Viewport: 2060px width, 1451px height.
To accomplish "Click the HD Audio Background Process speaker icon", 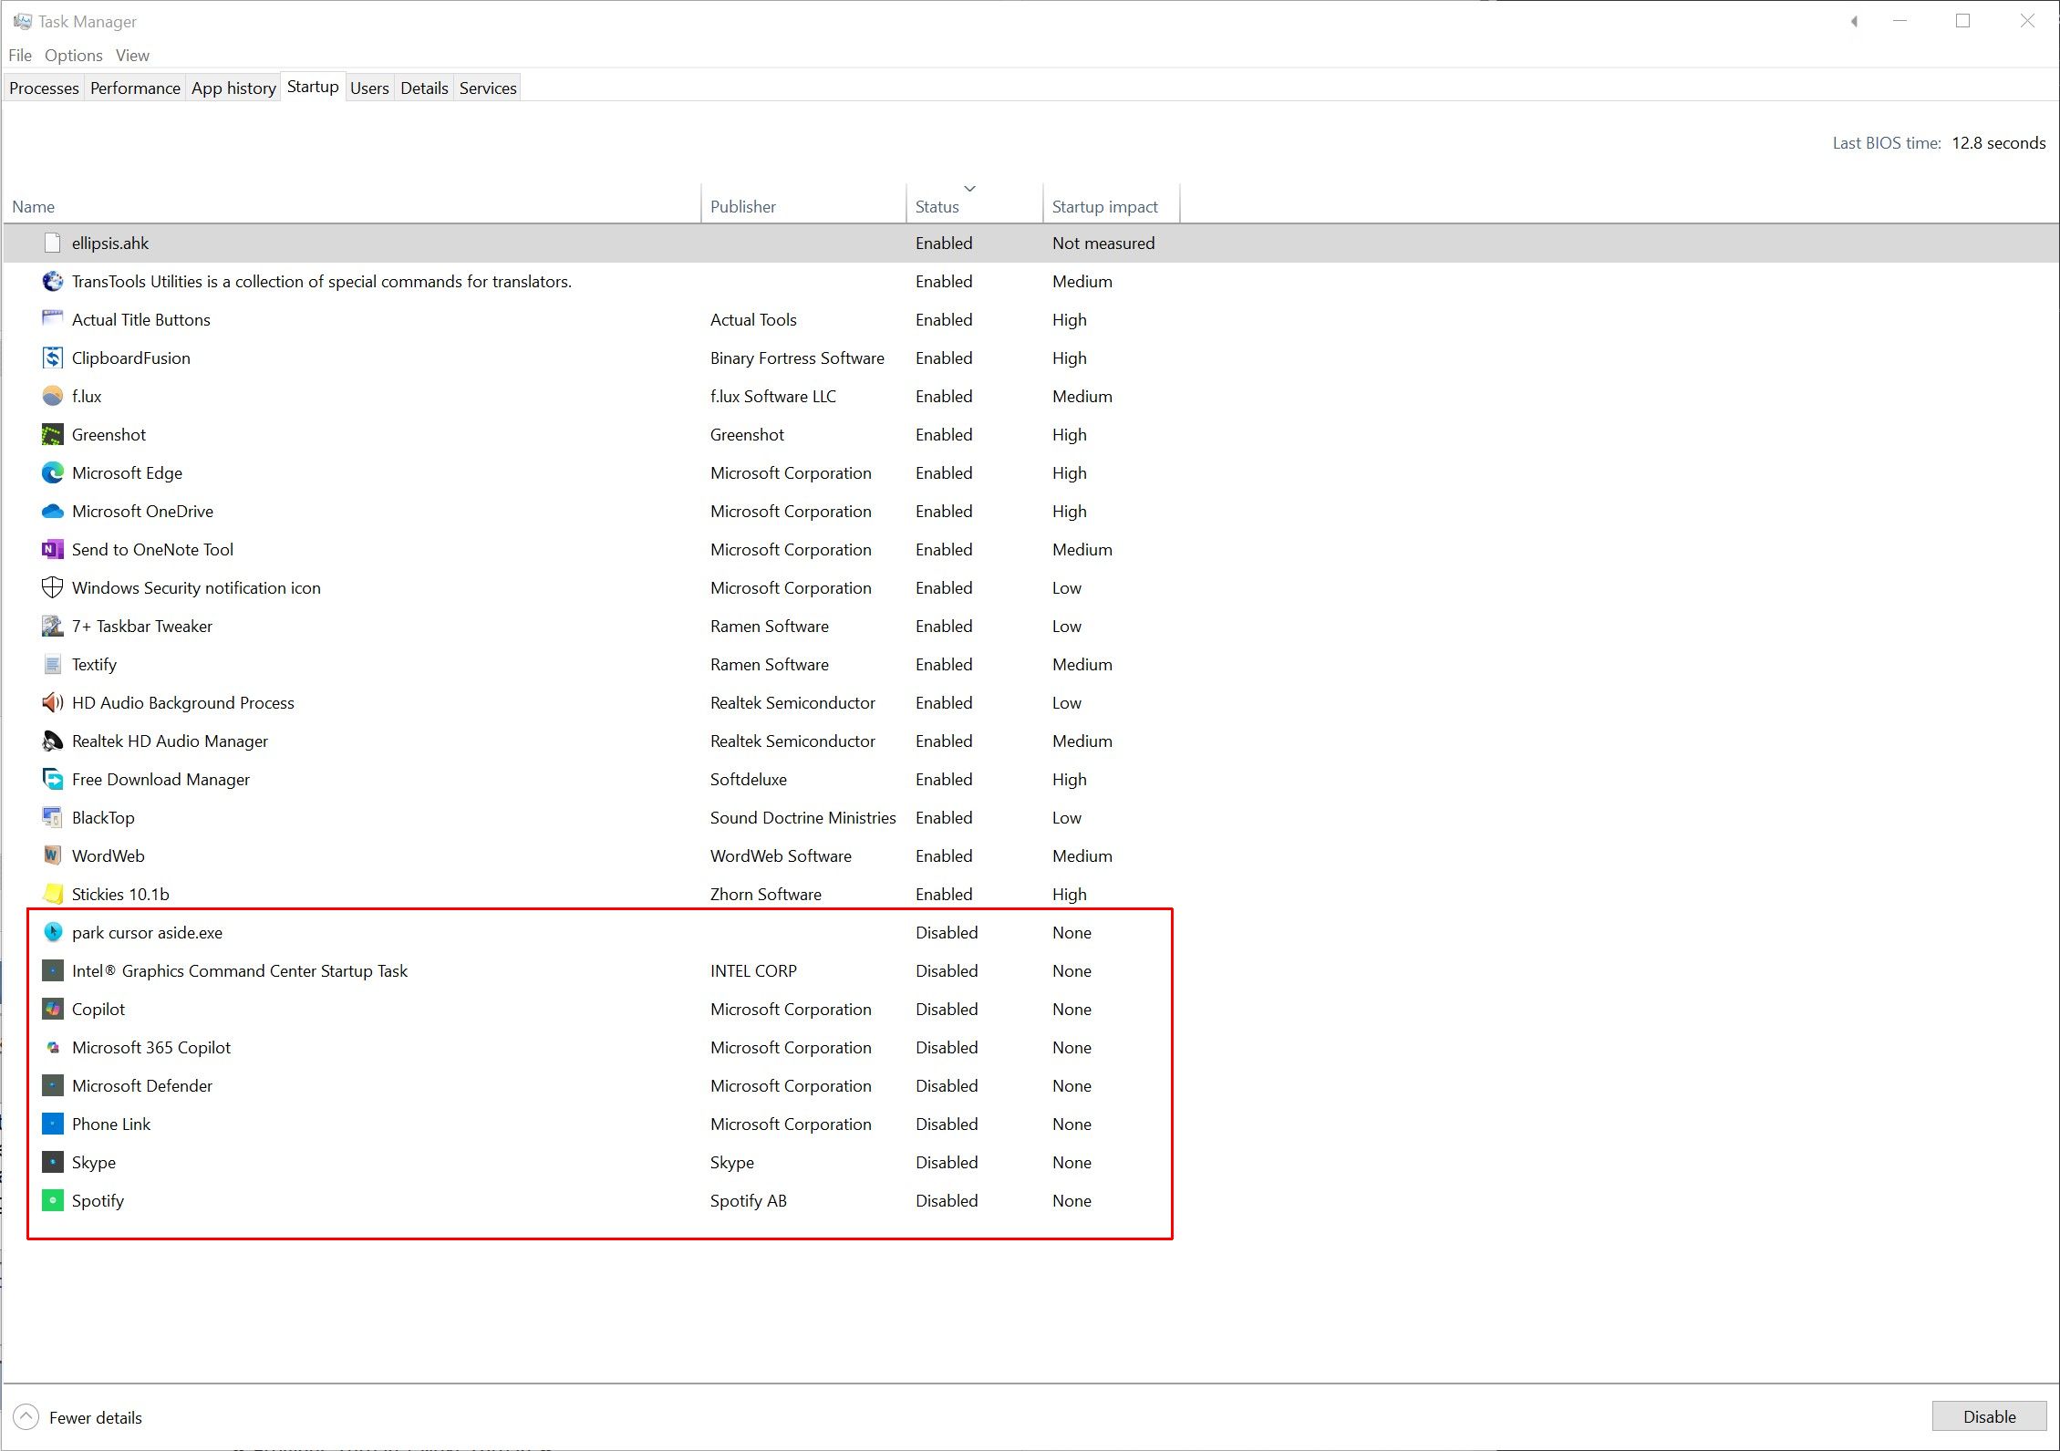I will click(52, 703).
